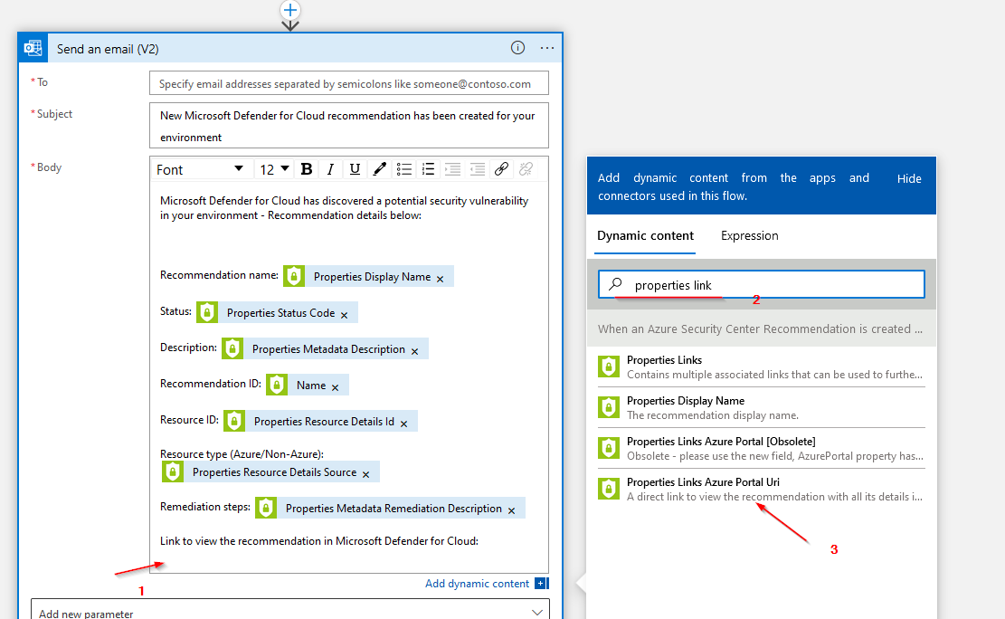Image resolution: width=1005 pixels, height=619 pixels.
Task: Expand the Add new parameter dropdown
Action: coord(290,613)
